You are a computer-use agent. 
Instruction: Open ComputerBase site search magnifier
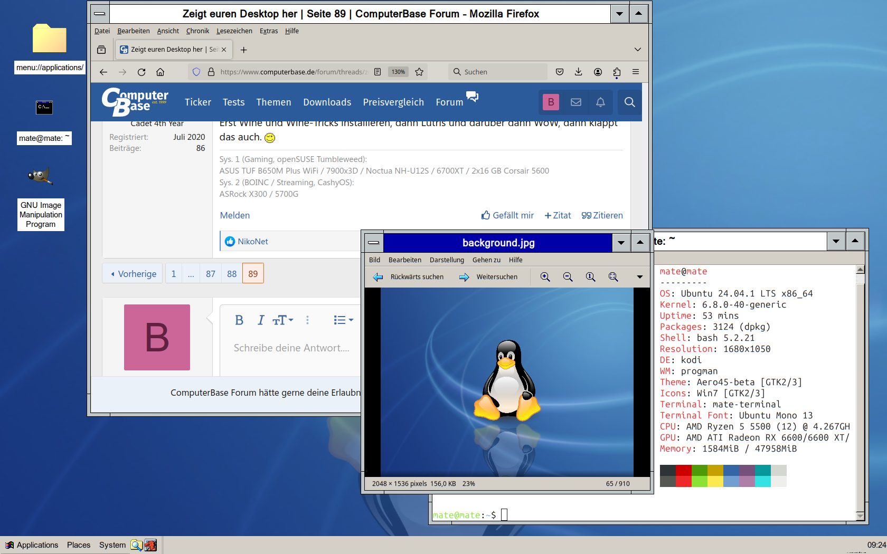[x=629, y=102]
